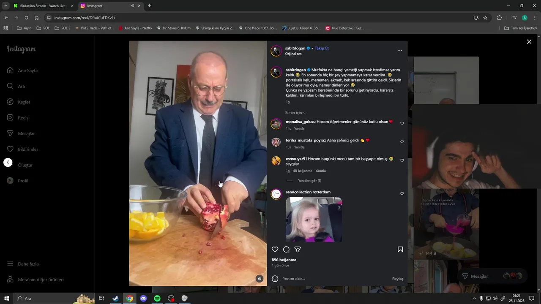Expand the Senin için comment filter dropdown

[x=296, y=113]
